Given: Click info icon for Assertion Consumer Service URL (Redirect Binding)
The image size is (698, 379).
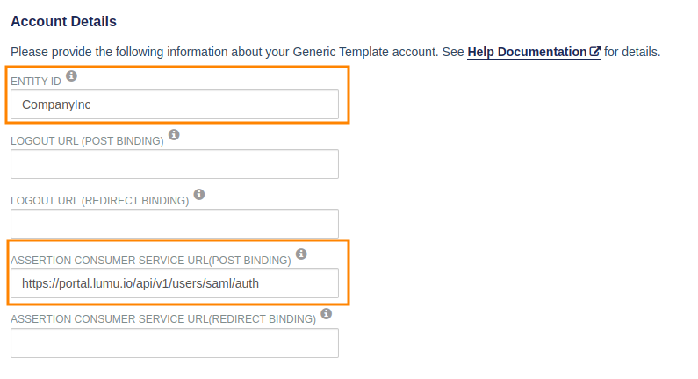Looking at the screenshot, I should tap(327, 313).
